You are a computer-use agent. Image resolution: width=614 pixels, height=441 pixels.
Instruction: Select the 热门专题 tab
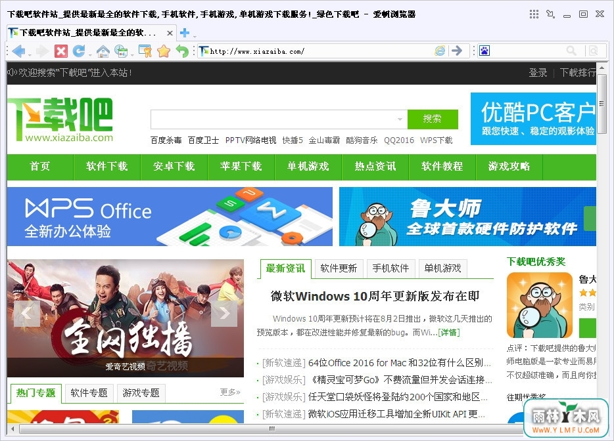pos(35,393)
